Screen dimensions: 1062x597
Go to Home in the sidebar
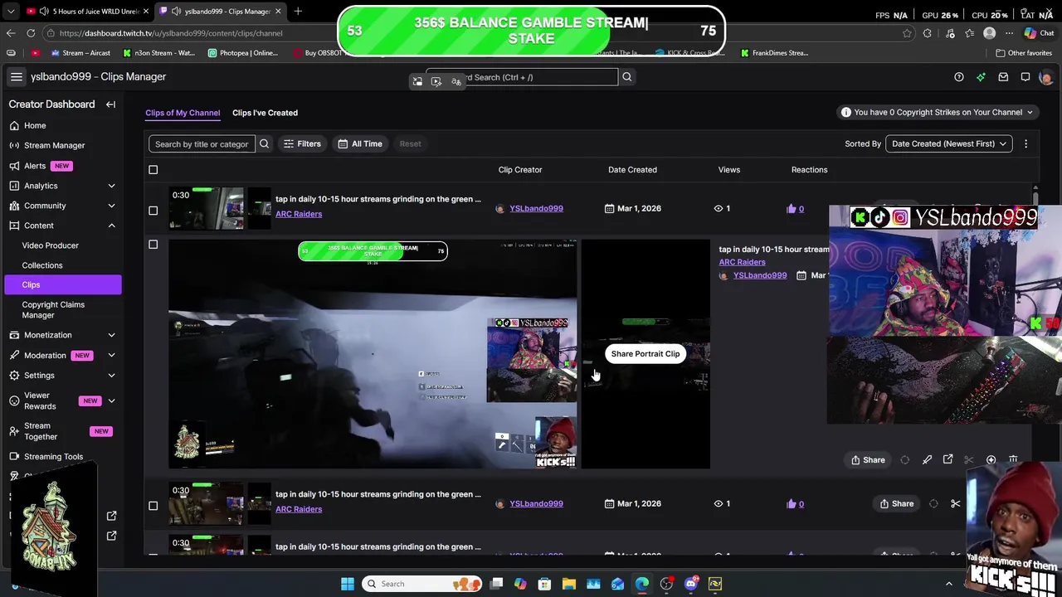click(35, 125)
